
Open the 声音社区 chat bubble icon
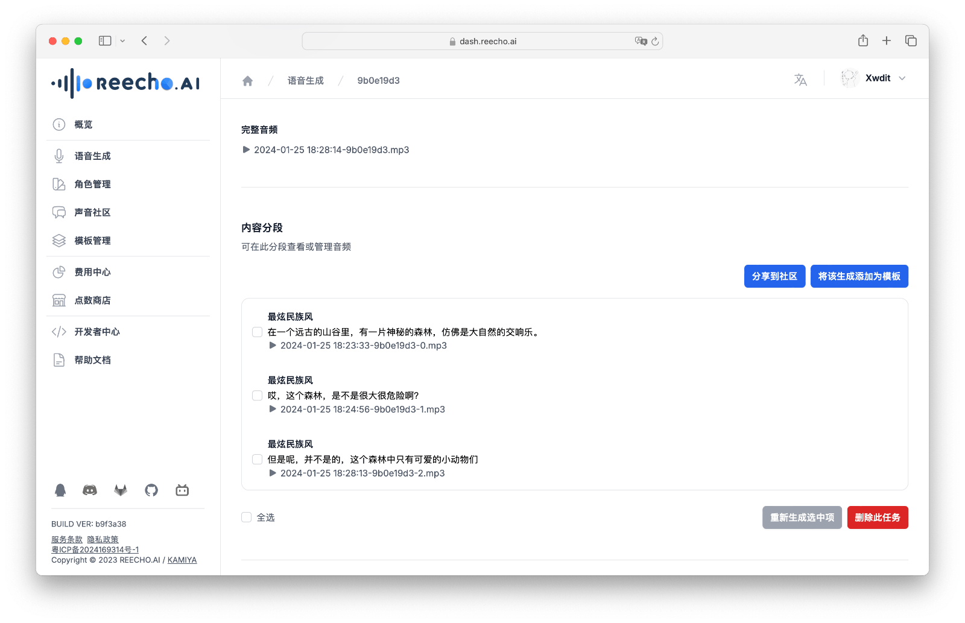59,212
